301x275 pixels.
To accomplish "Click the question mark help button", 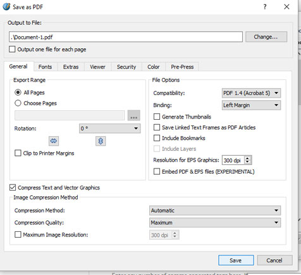I will 265,7.
